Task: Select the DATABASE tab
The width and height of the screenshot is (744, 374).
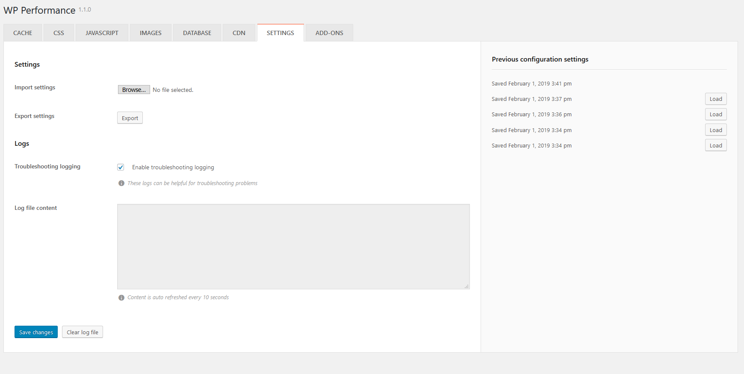Action: 197,33
